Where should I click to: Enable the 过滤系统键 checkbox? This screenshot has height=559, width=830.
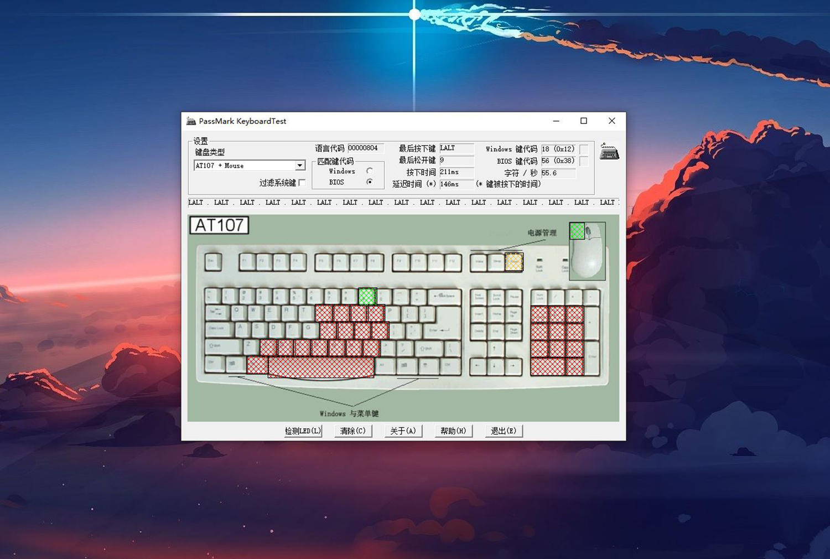click(302, 183)
